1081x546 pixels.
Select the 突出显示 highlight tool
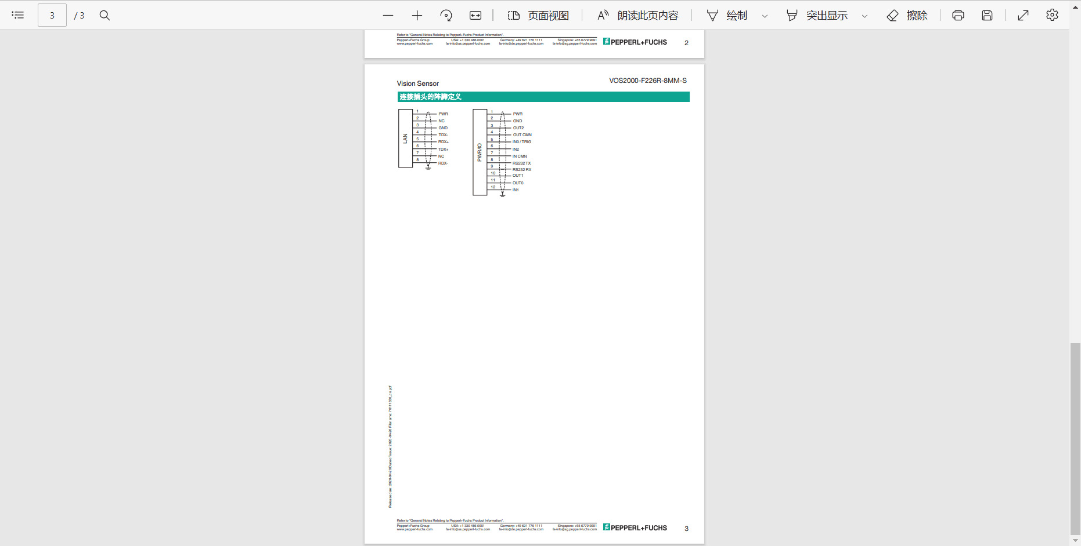tap(817, 16)
